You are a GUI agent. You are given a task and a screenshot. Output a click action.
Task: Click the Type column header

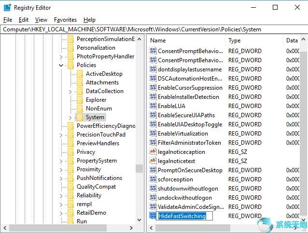point(253,41)
